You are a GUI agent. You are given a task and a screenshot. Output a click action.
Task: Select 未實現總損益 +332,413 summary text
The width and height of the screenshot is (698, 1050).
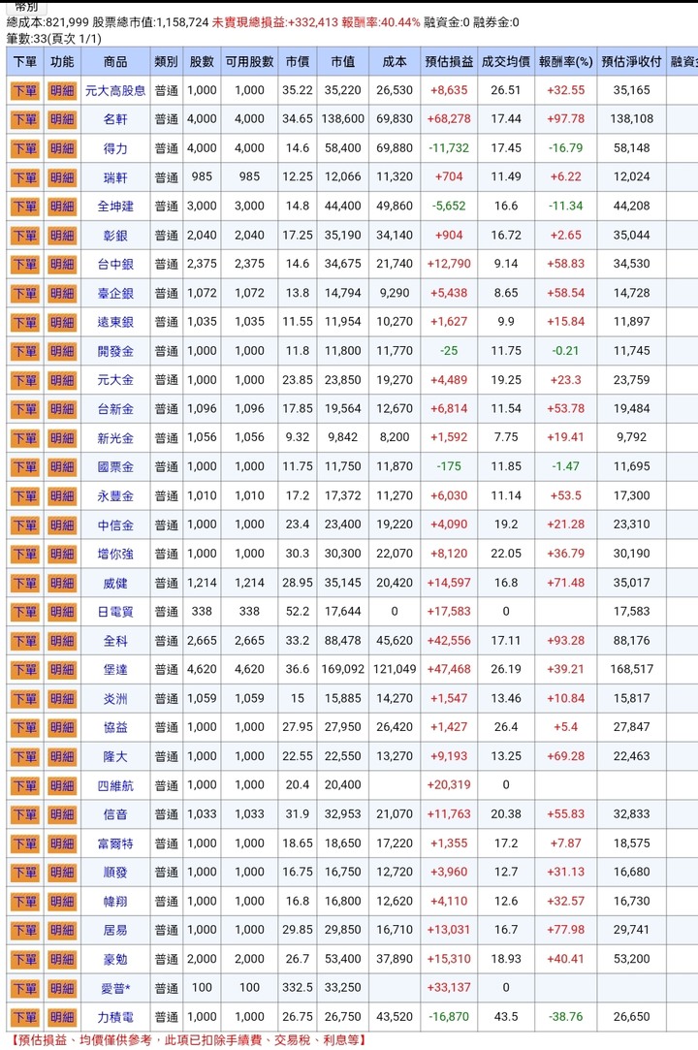point(275,22)
